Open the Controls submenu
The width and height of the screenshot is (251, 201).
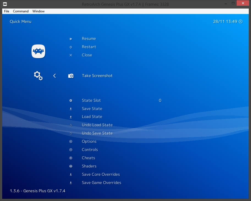tap(90, 150)
